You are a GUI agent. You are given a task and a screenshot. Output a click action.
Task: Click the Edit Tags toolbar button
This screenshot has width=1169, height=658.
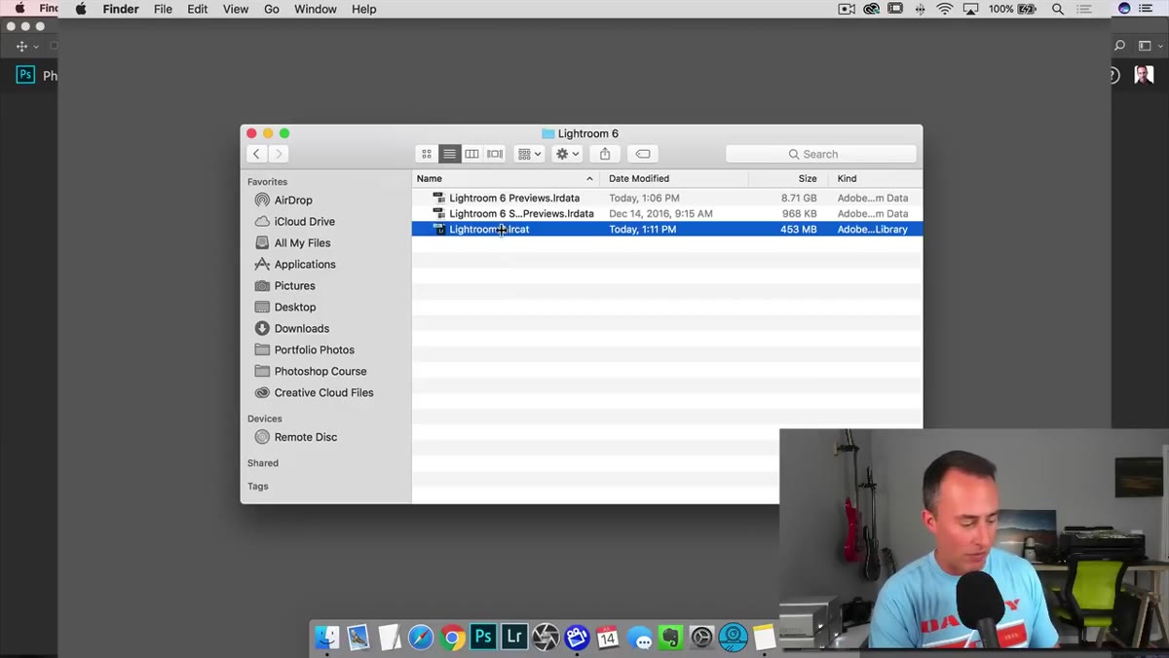(x=643, y=154)
